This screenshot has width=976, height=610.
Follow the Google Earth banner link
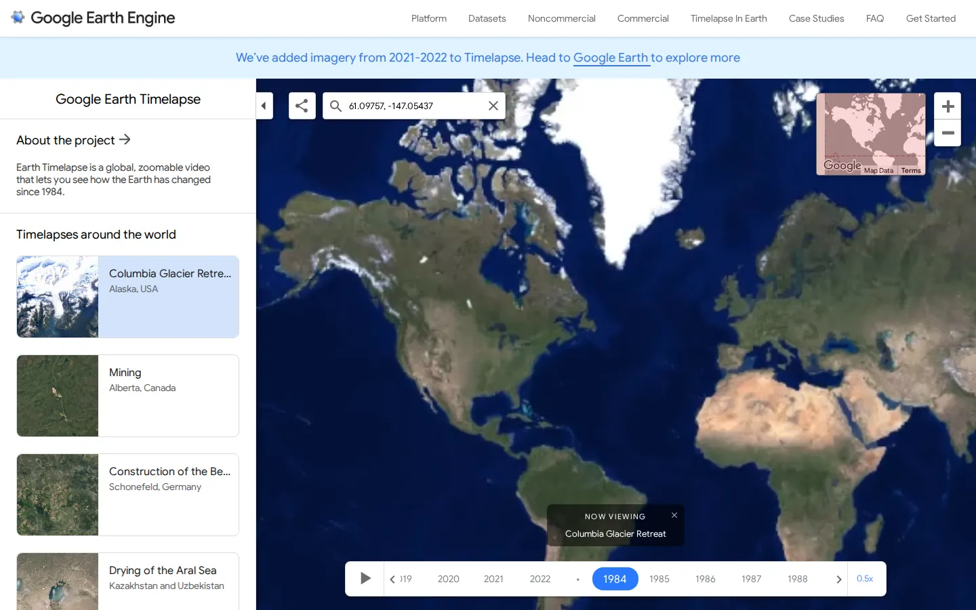coord(611,58)
